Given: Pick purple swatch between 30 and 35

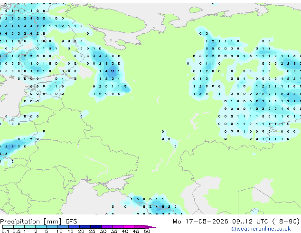Looking at the screenshot, I should pyautogui.click(x=107, y=227).
